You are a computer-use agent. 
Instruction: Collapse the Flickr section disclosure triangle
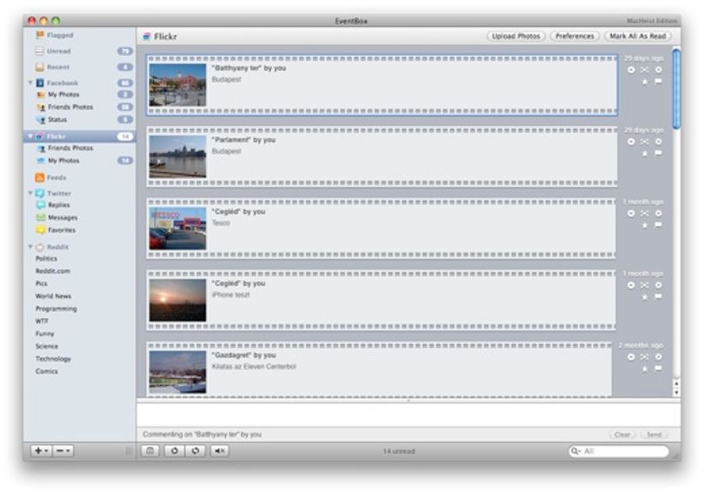[30, 136]
